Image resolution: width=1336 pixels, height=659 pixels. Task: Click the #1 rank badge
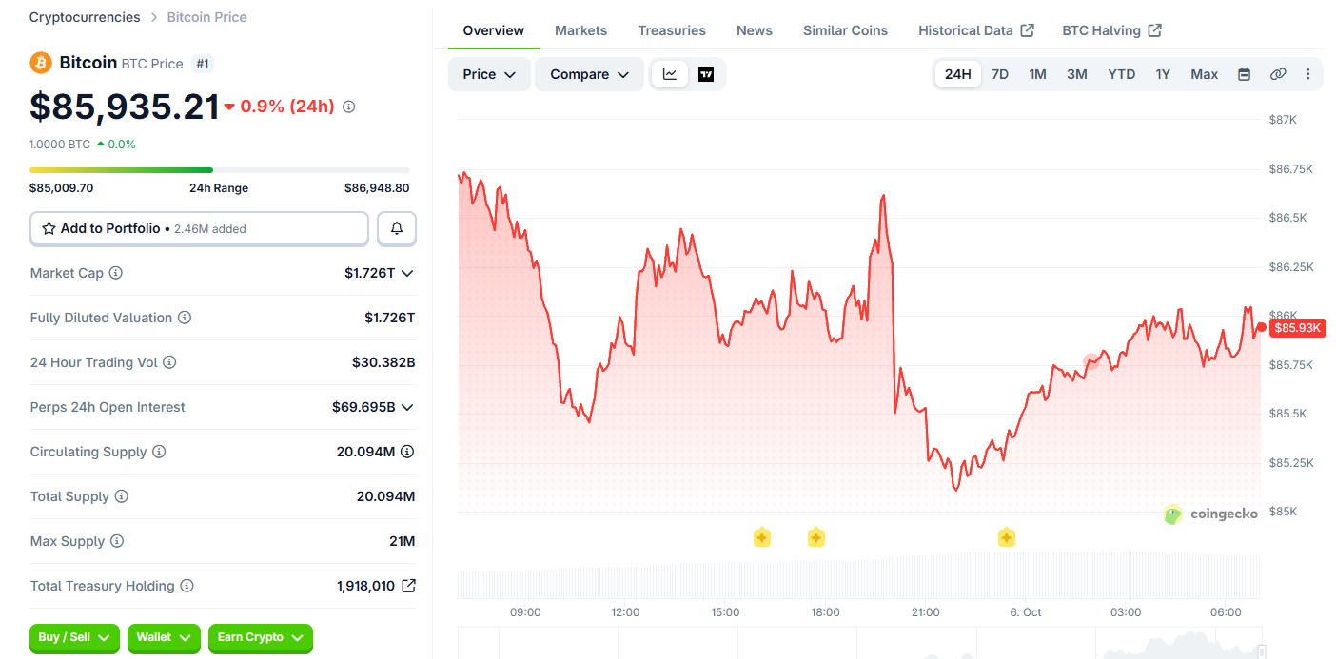pyautogui.click(x=203, y=64)
